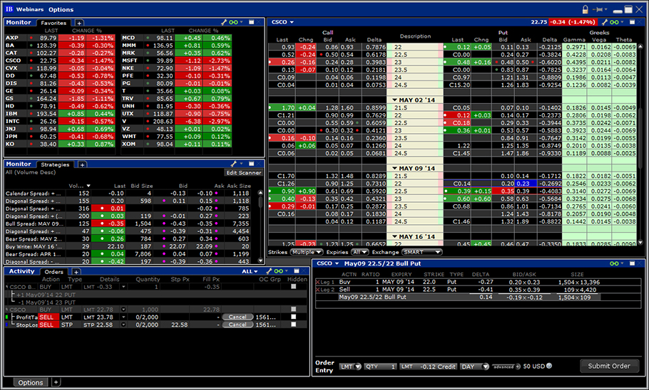Viewport: 649px width, 390px height.
Task: Click the Edit Scanner button
Action: [x=243, y=173]
